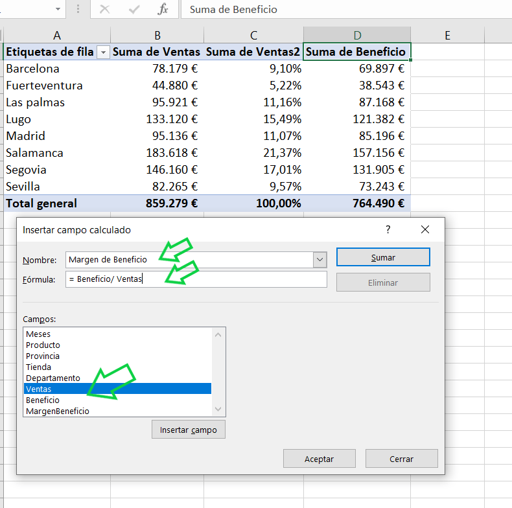512x508 pixels.
Task: Select Ventas in the Campos list
Action: (117, 389)
